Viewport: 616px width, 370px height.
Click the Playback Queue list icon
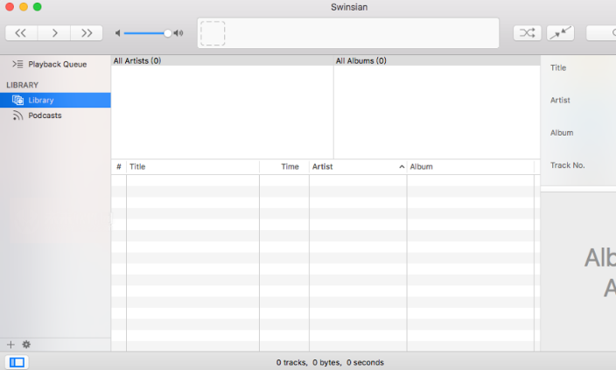point(17,64)
